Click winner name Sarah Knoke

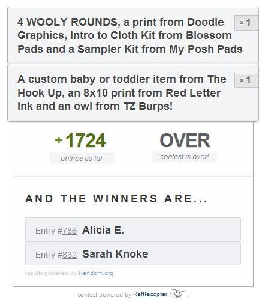click(115, 254)
